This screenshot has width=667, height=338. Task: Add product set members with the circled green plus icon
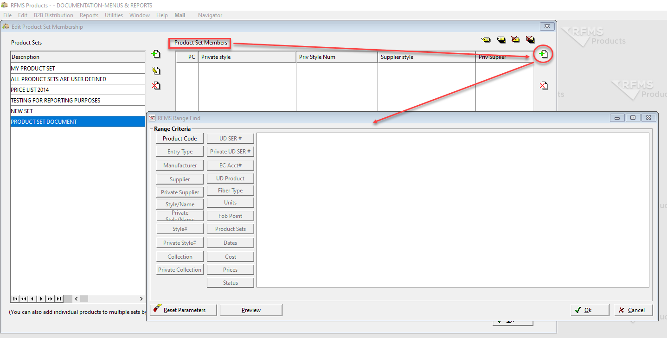(x=543, y=54)
